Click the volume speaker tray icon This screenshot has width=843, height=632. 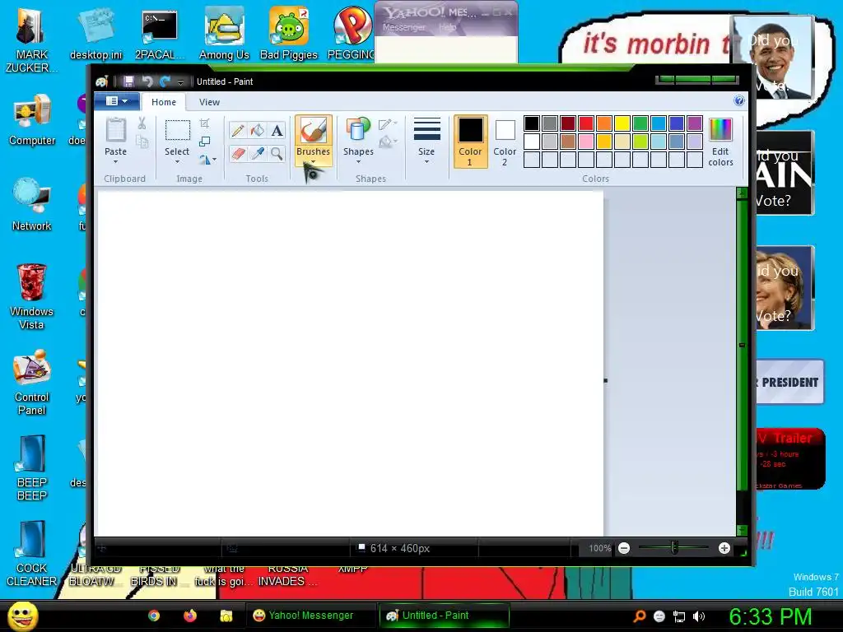pos(699,616)
